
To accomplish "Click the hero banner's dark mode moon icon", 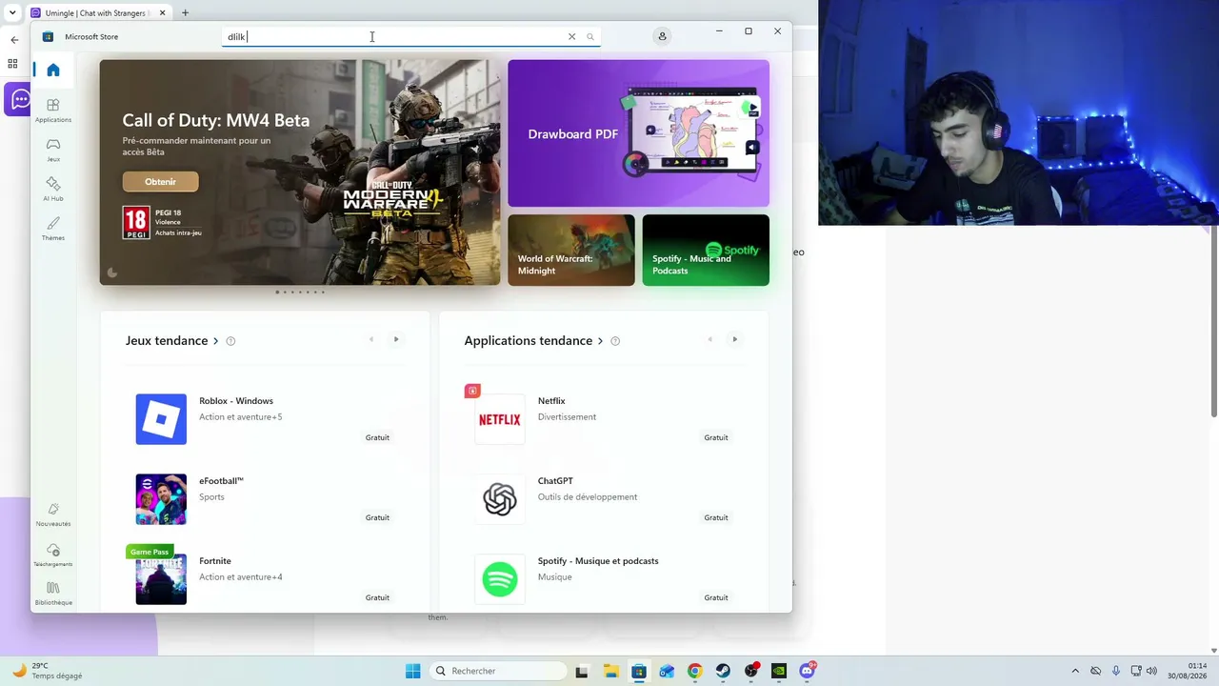I will click(x=111, y=272).
